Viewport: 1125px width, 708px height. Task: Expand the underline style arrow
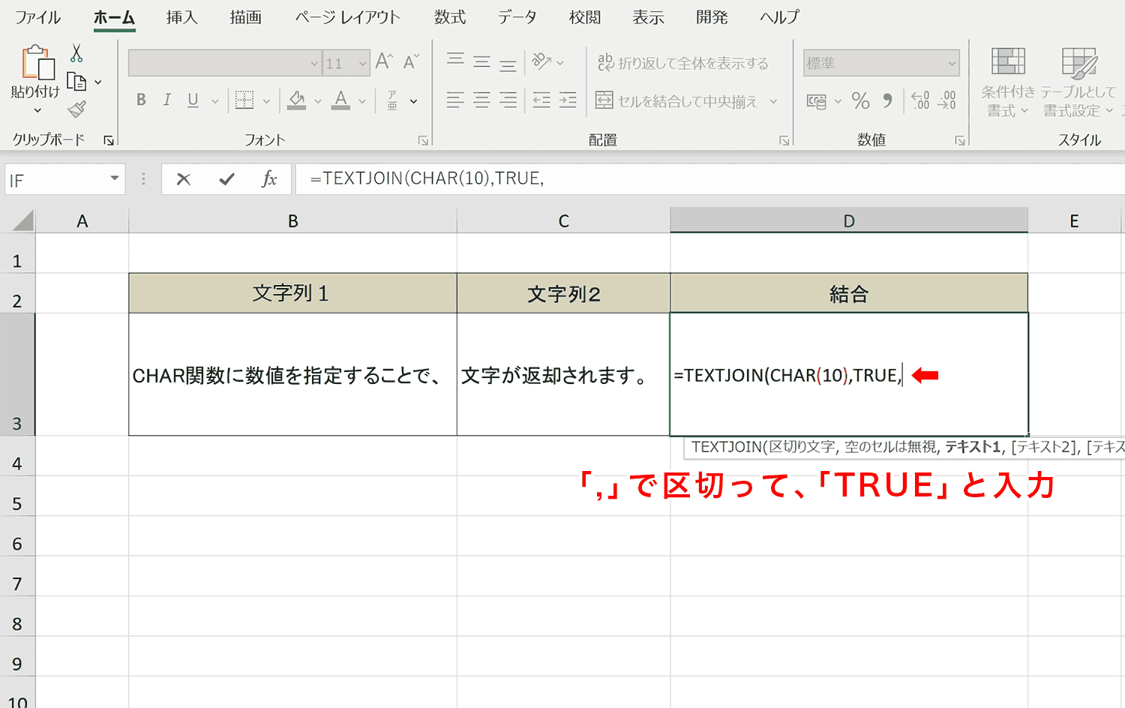tap(215, 101)
